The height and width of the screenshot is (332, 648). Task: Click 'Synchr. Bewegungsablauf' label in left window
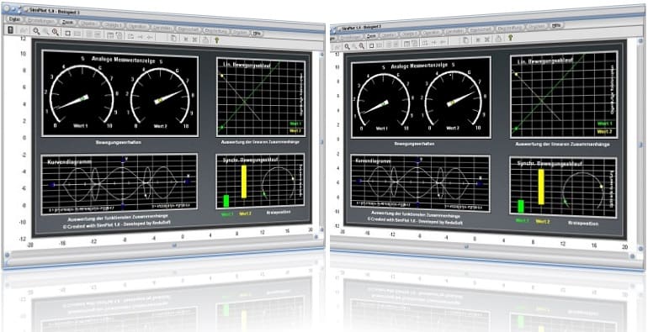[x=250, y=160]
